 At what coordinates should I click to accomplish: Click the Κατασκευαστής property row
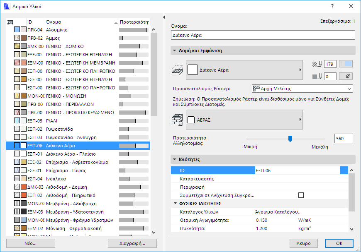tap(259, 179)
